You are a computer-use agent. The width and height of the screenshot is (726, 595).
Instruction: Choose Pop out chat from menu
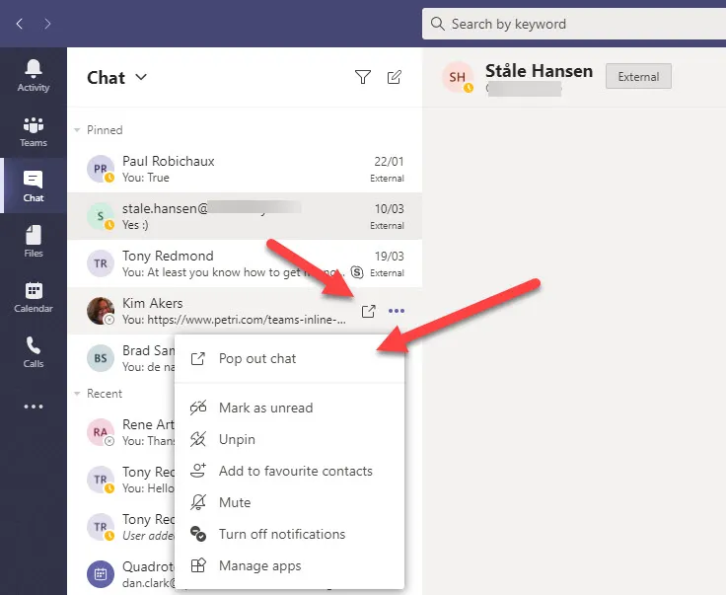click(289, 358)
